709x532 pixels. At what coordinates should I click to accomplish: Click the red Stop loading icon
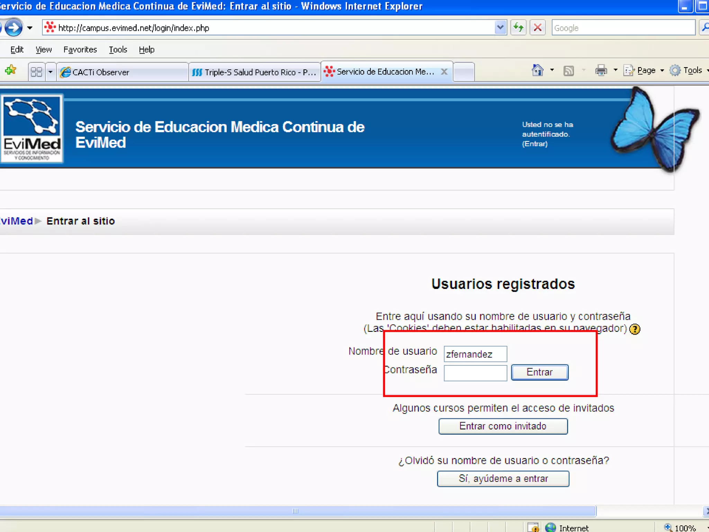coord(538,27)
